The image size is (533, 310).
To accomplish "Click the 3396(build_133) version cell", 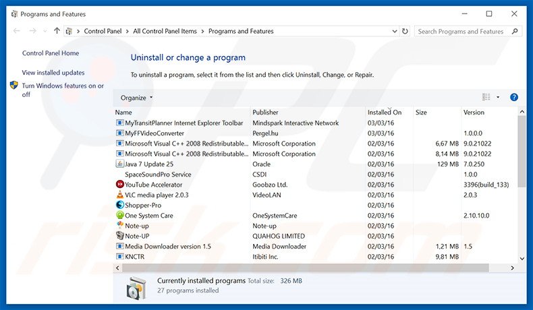I will (x=486, y=185).
